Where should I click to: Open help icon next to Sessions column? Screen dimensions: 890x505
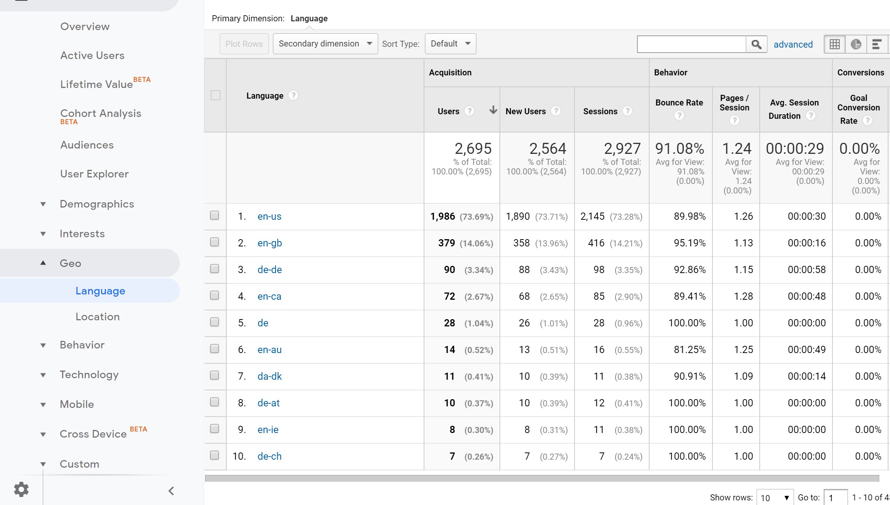pos(627,111)
